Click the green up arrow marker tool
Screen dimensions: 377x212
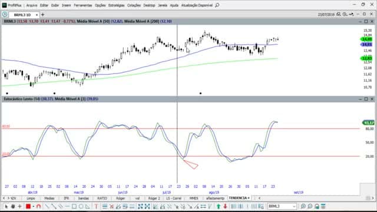(219, 206)
